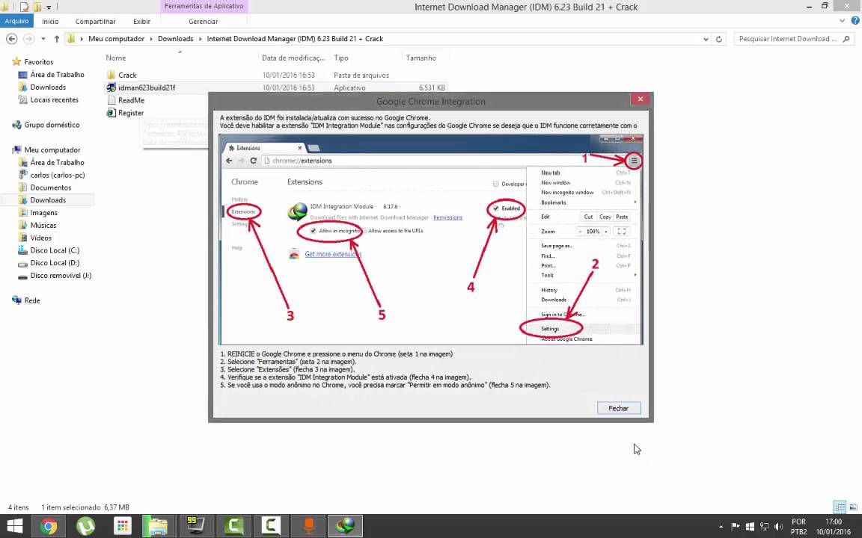Image resolution: width=862 pixels, height=538 pixels.
Task: Switch to large icons view layout
Action: [x=854, y=507]
